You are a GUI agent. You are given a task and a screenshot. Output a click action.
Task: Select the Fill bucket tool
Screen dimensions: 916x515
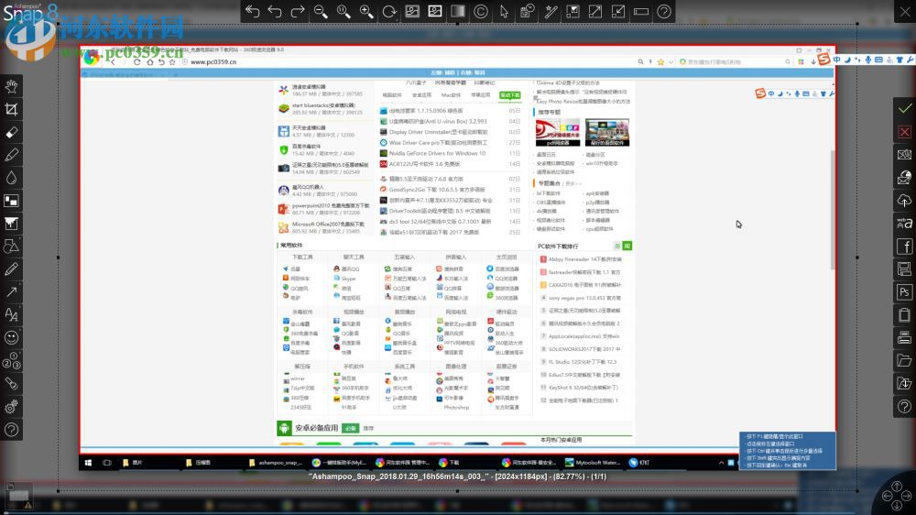click(x=11, y=224)
